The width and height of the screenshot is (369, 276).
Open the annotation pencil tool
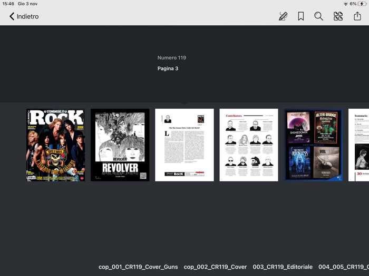[x=283, y=16]
